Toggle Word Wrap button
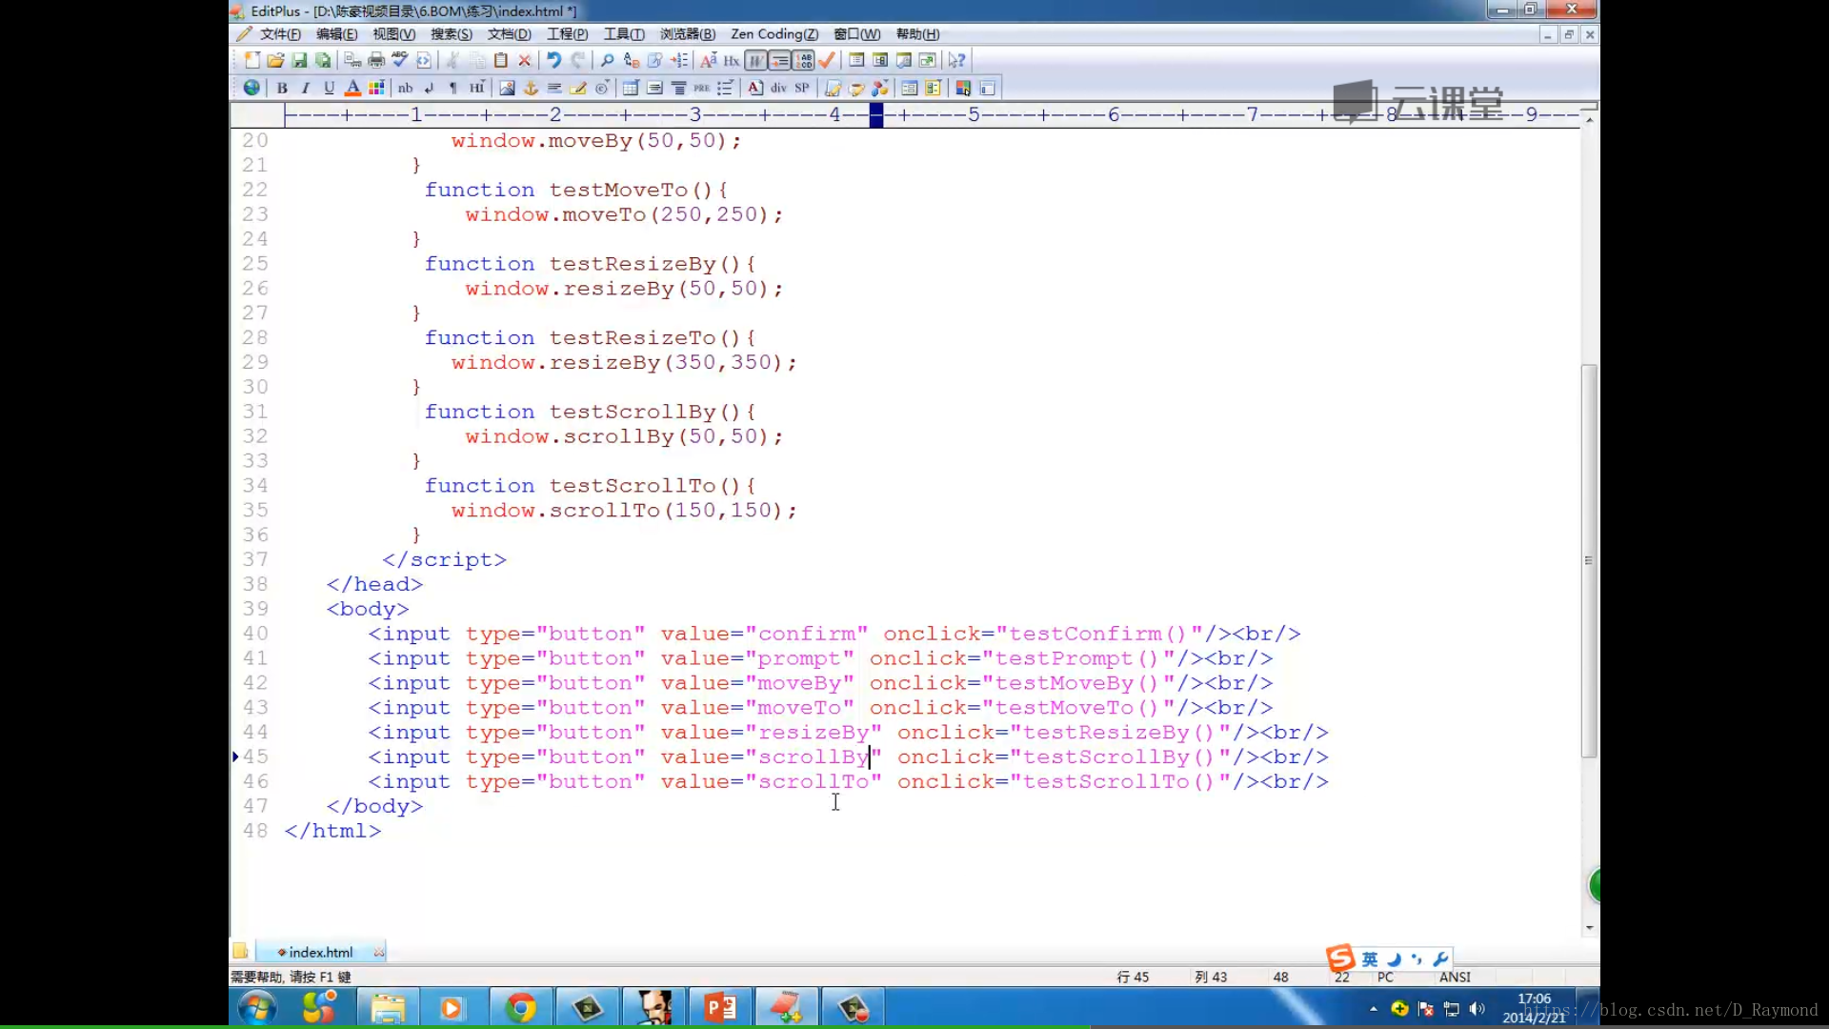Screen dimensions: 1829x1029 [756, 60]
